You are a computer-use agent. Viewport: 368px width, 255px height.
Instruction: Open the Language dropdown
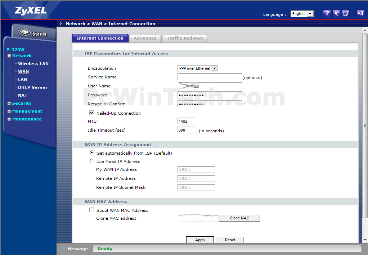pos(302,14)
